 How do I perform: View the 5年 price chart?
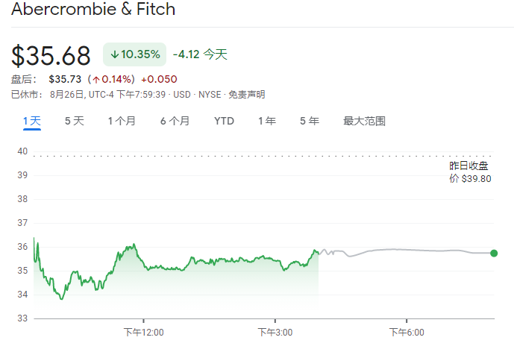(310, 121)
